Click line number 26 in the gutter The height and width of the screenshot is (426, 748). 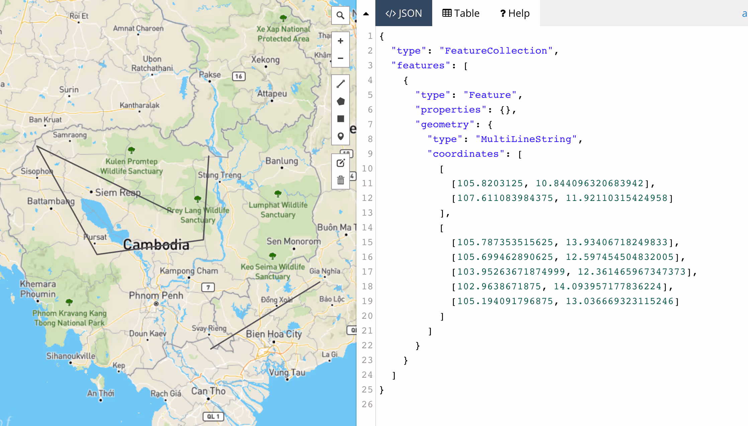tap(367, 404)
